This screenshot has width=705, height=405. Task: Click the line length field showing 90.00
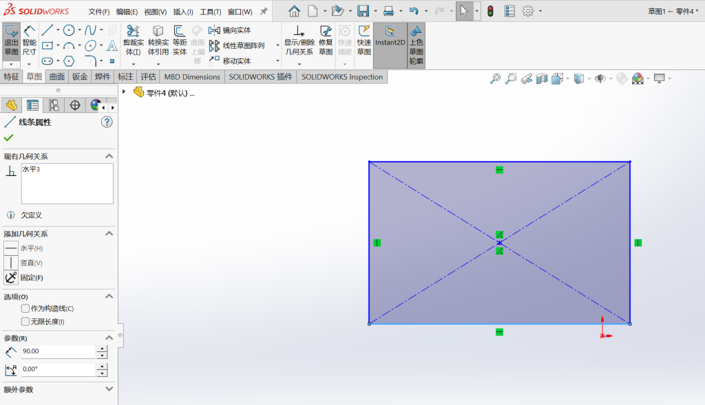click(x=59, y=351)
